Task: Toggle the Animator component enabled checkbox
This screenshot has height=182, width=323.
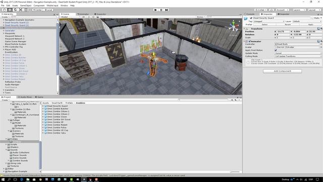Action: 249,41
